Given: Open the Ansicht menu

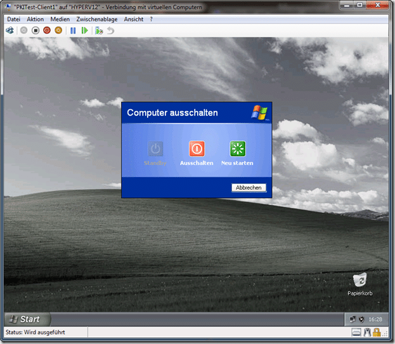Looking at the screenshot, I should pyautogui.click(x=134, y=19).
